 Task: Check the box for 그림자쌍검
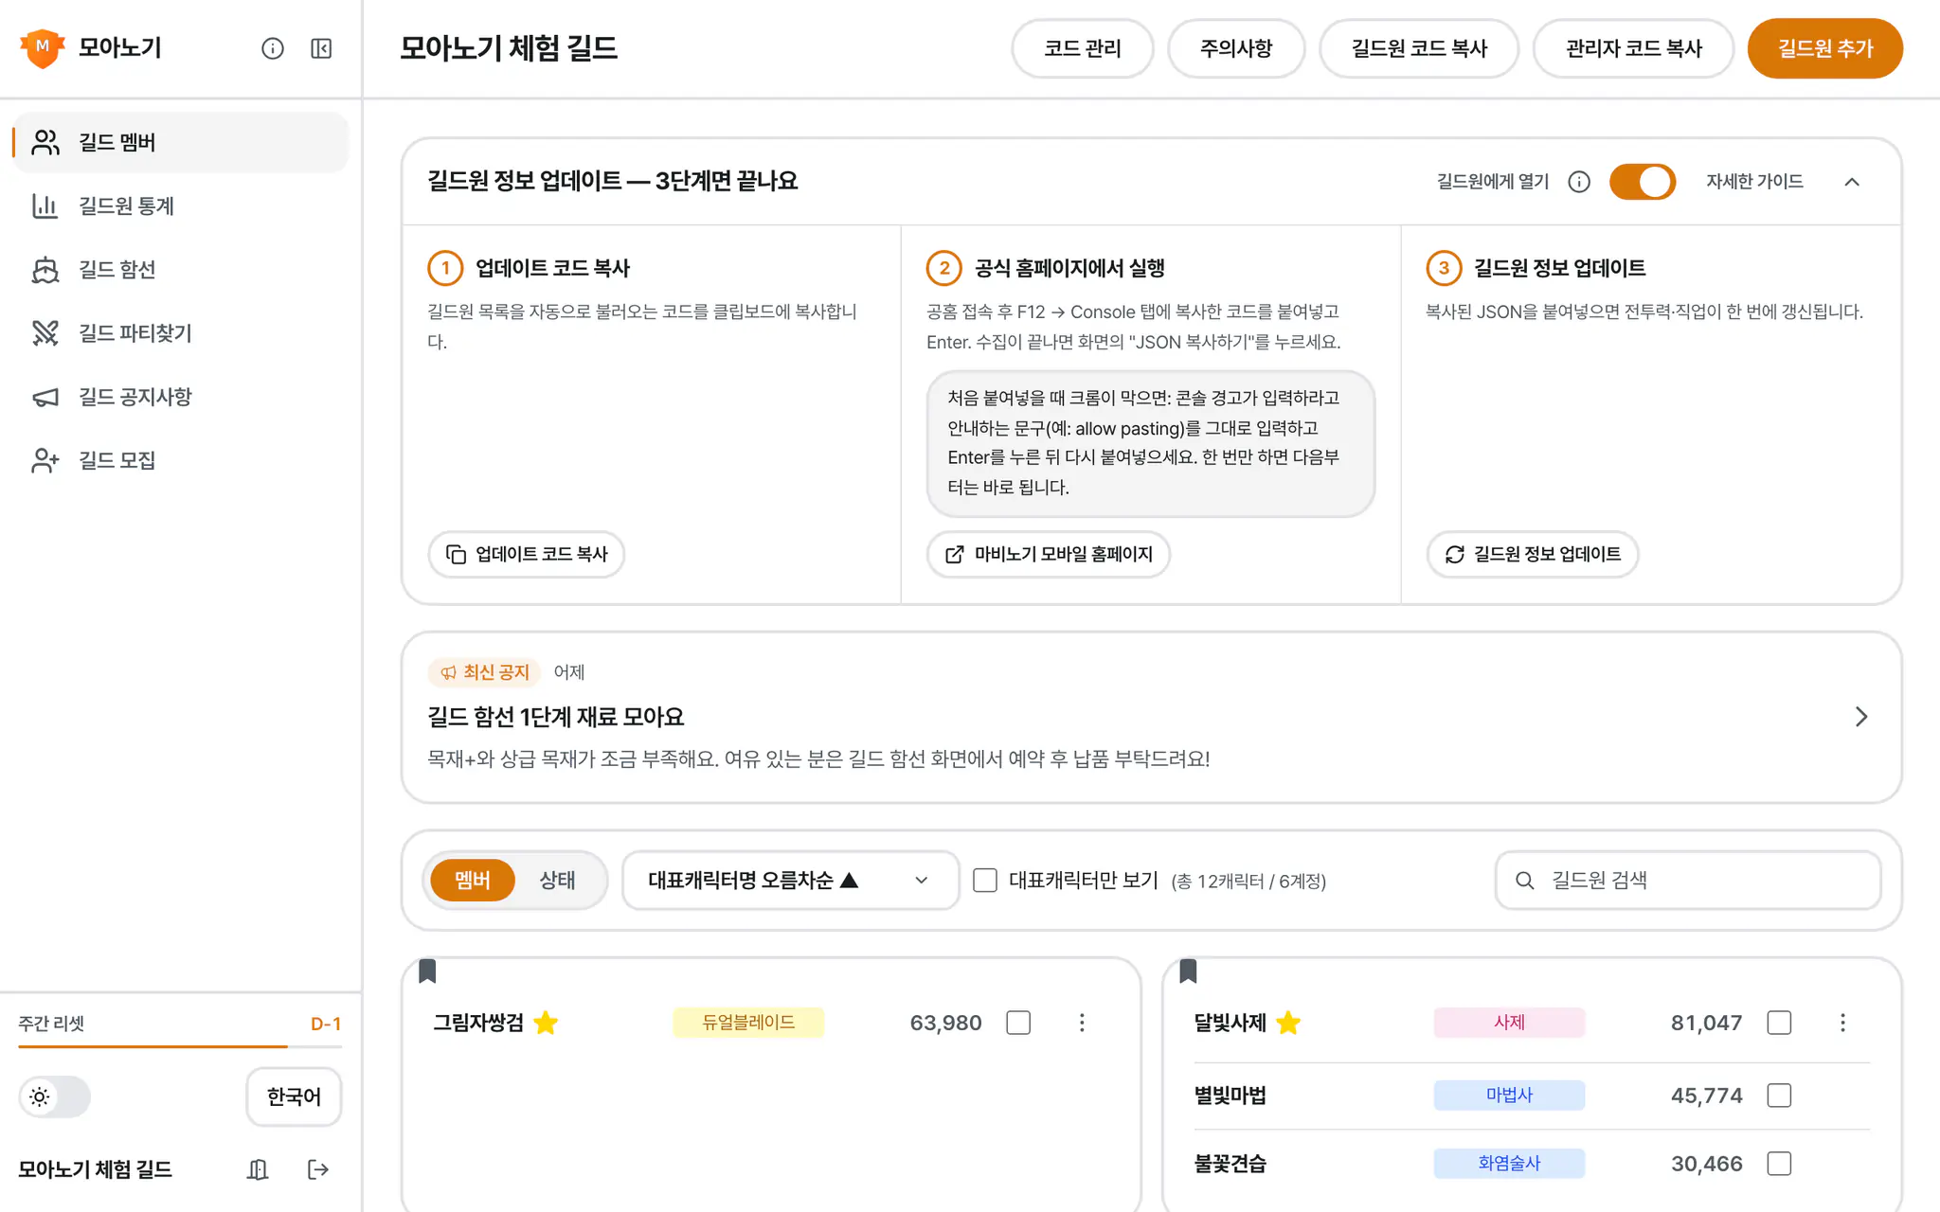click(1018, 1023)
